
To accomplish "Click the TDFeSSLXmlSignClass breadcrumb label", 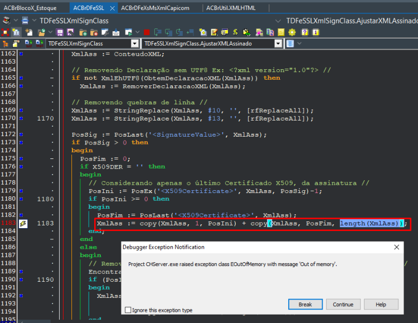I will click(x=74, y=21).
